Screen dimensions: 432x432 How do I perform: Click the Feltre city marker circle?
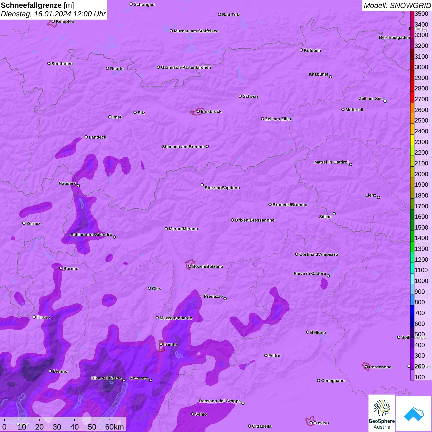coord(266,355)
